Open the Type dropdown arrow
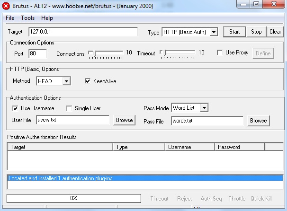Viewport: 287px width, 211px height. (214, 32)
